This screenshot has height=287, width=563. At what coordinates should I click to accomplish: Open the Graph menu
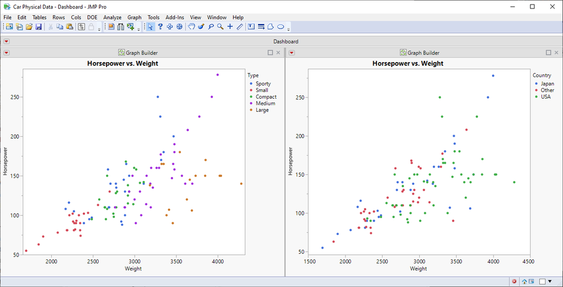tap(134, 17)
